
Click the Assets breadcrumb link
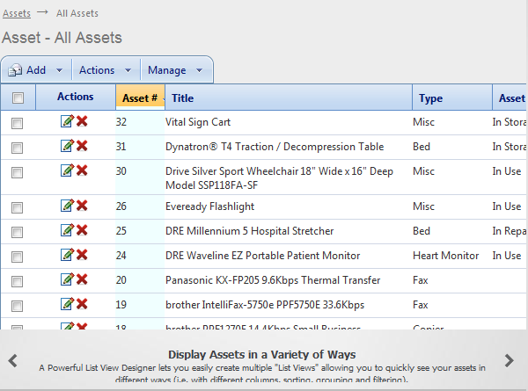tap(16, 13)
